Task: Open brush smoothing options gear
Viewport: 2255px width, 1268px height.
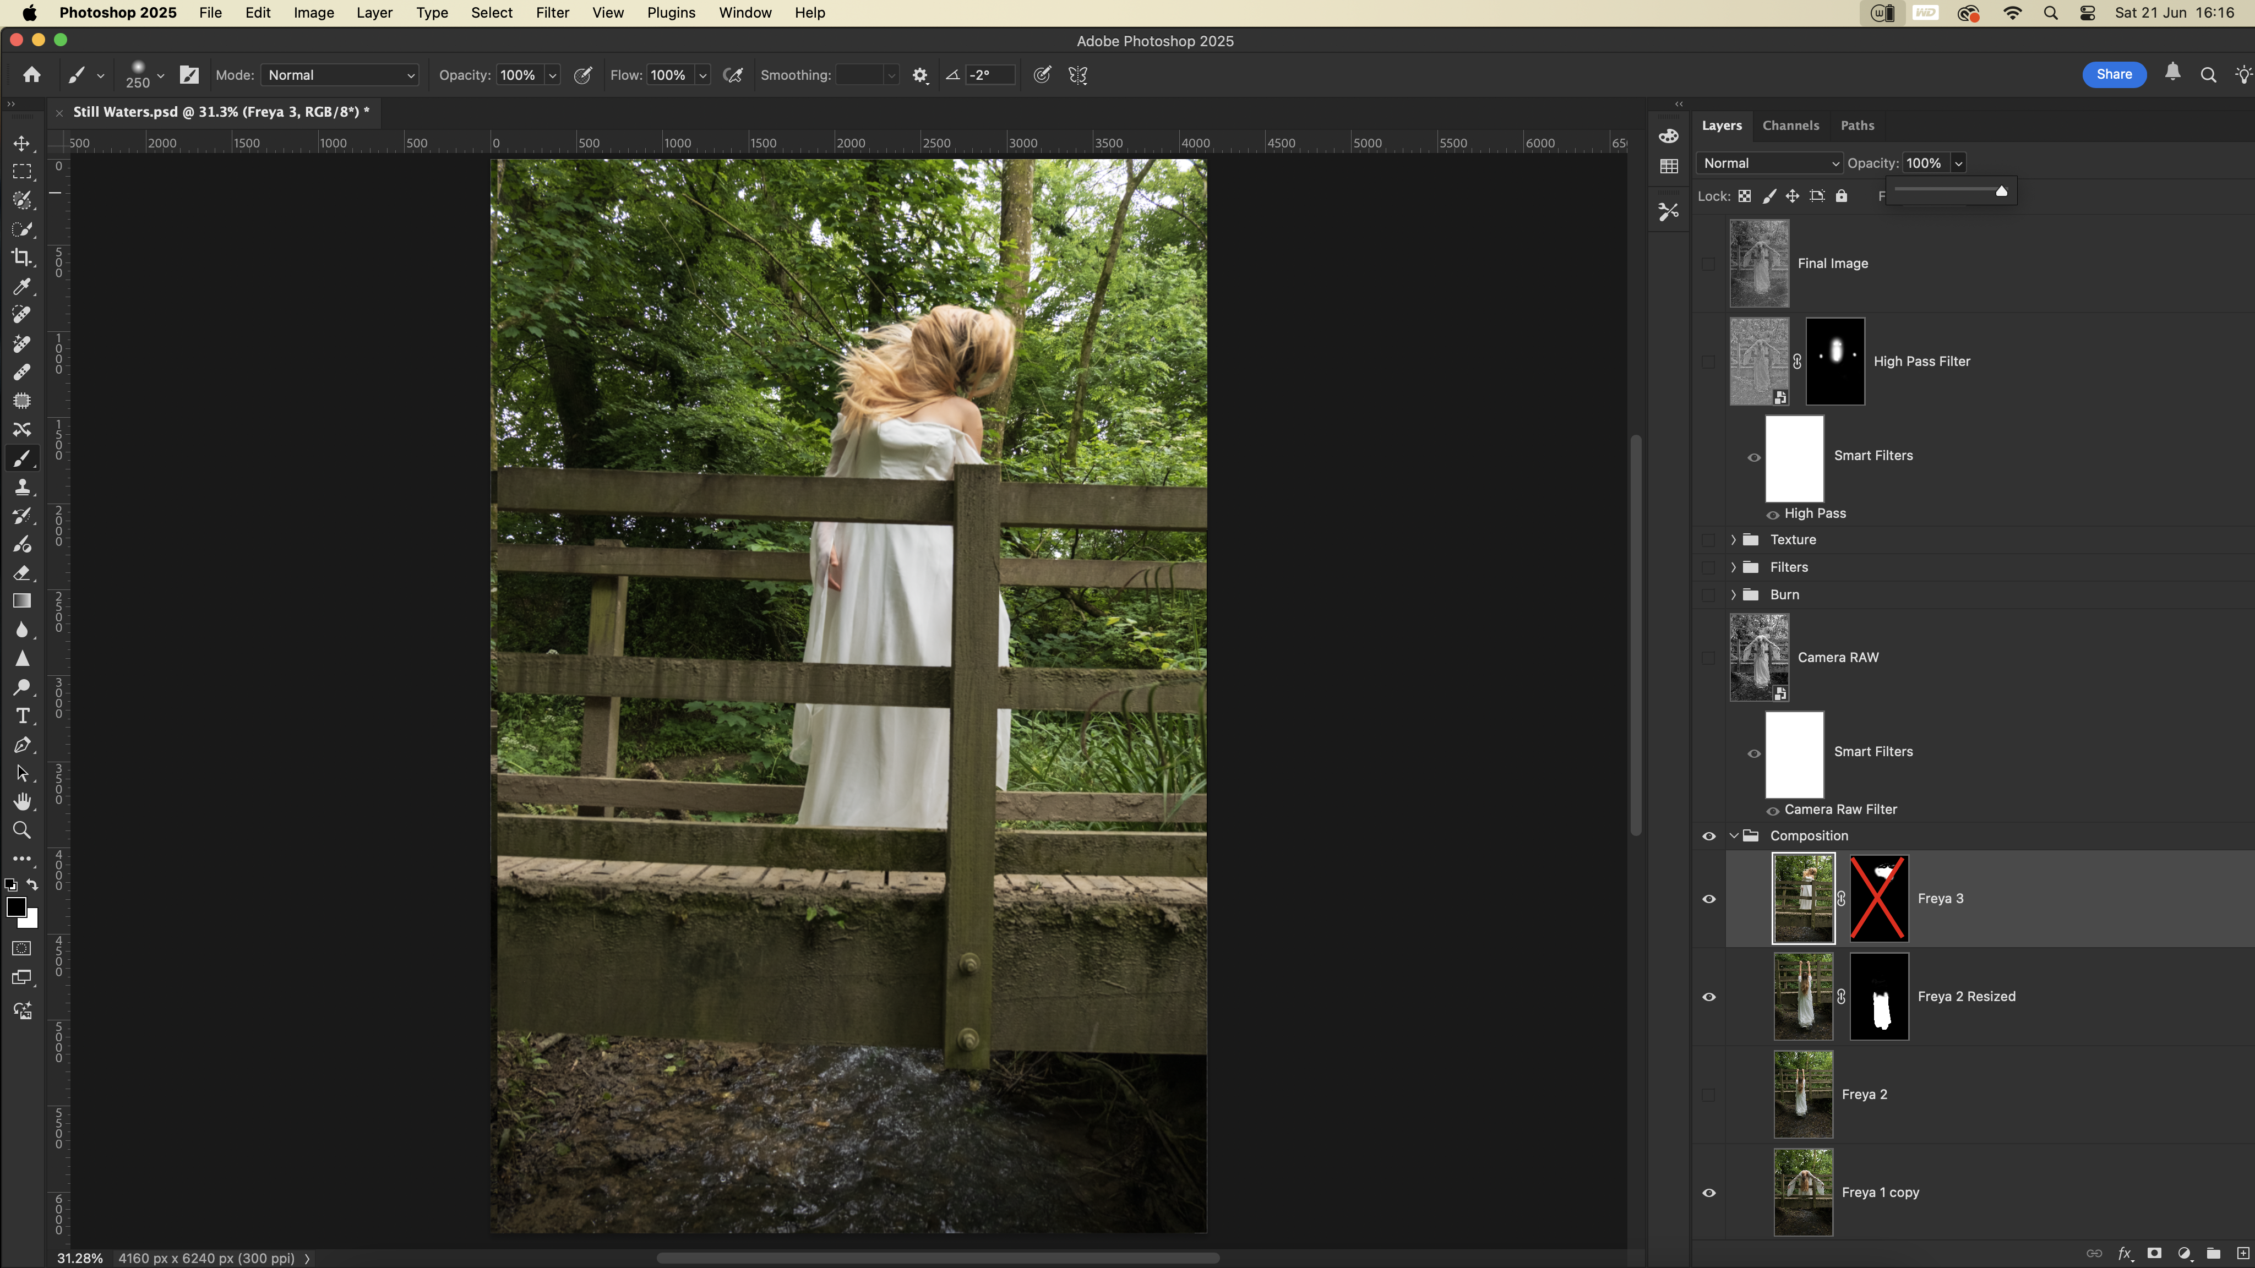Action: click(919, 75)
